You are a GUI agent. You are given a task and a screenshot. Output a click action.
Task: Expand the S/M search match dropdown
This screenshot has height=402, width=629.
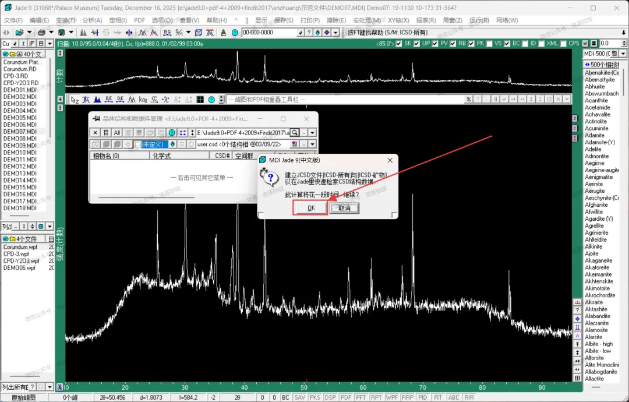pyautogui.click(x=188, y=33)
